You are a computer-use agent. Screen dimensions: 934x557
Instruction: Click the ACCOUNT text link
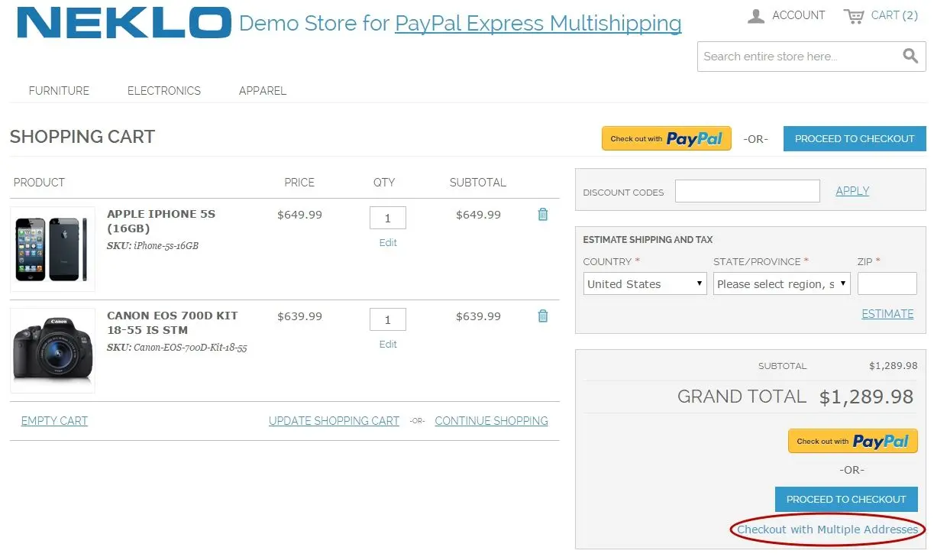point(799,15)
